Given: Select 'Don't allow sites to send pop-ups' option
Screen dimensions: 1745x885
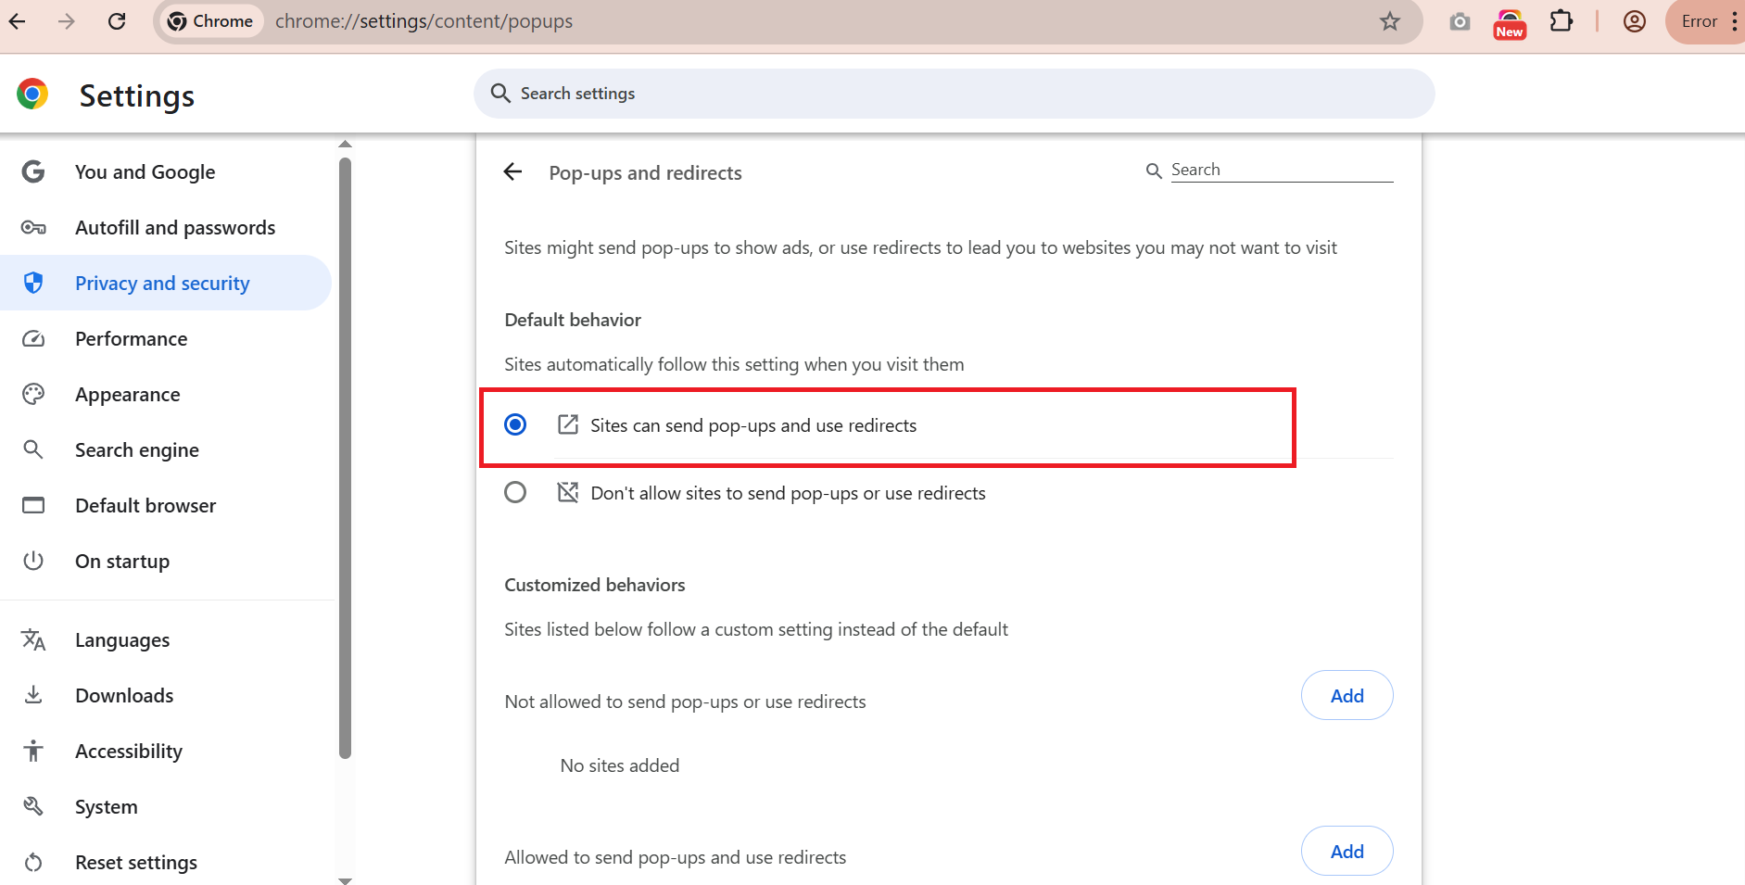Looking at the screenshot, I should click(515, 493).
